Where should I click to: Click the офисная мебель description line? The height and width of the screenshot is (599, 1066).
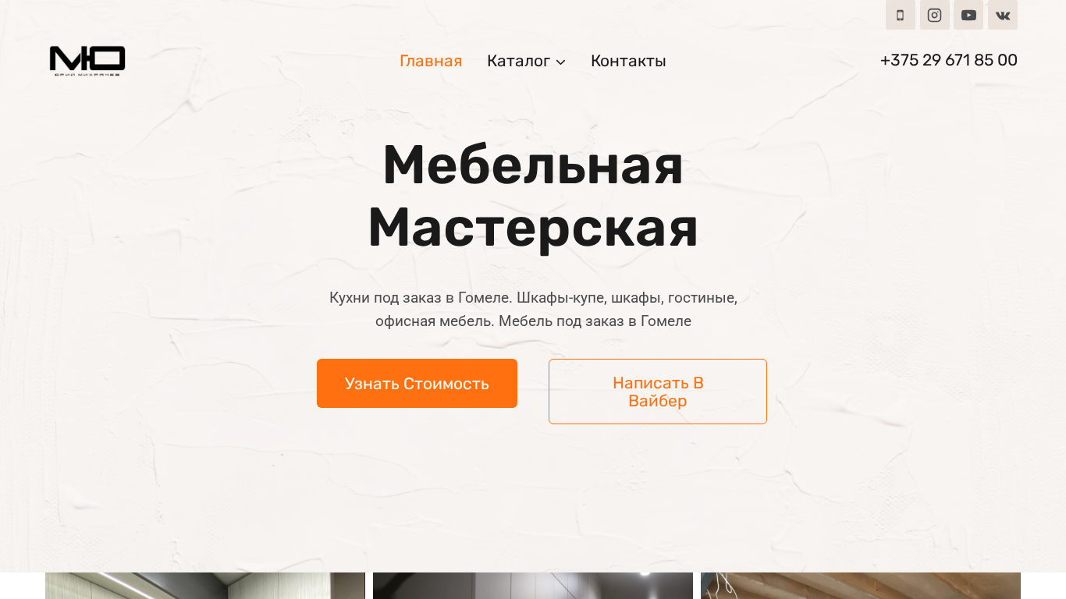[x=533, y=321]
